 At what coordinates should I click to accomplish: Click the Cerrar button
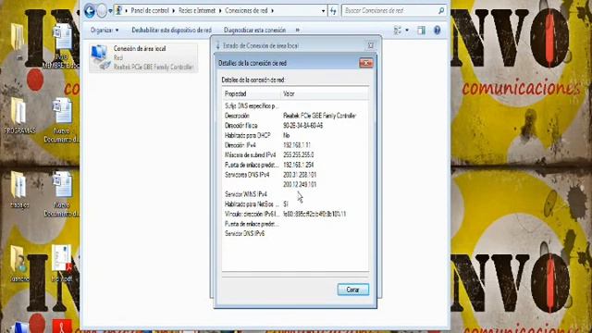point(353,290)
